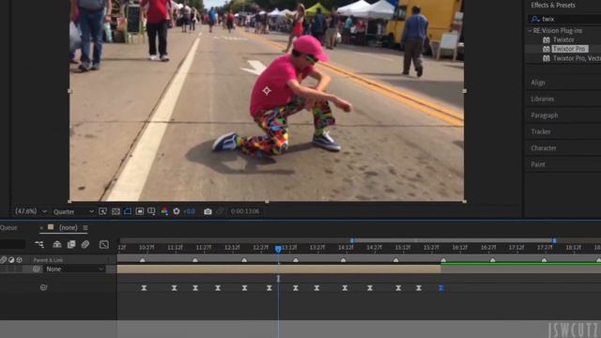Image resolution: width=601 pixels, height=338 pixels.
Task: Toggle Hide Shy Layers switch
Action: coord(57,244)
